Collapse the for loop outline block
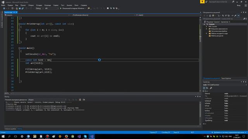 (x=19, y=30)
